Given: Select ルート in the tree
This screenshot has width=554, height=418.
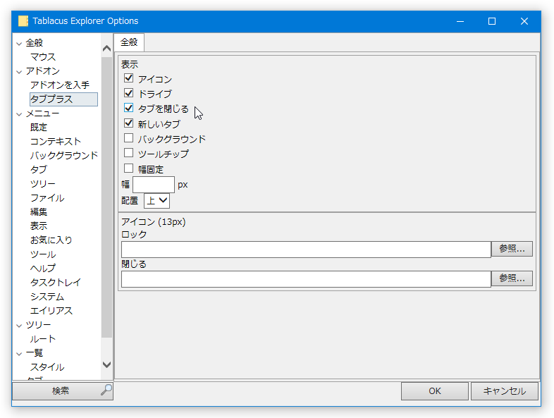Looking at the screenshot, I should click(x=43, y=339).
